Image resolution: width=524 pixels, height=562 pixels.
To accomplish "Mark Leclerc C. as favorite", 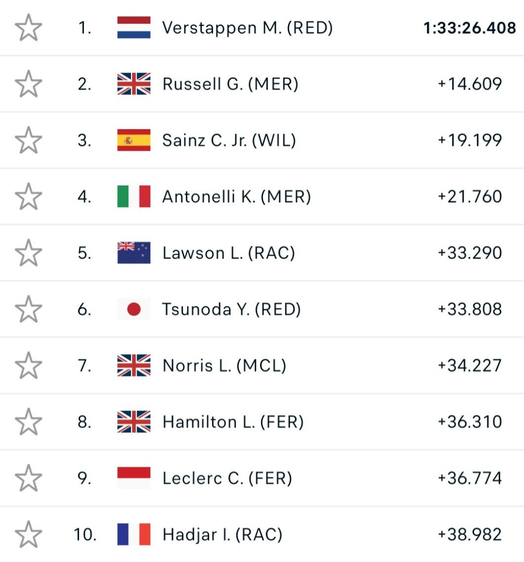I will point(28,478).
